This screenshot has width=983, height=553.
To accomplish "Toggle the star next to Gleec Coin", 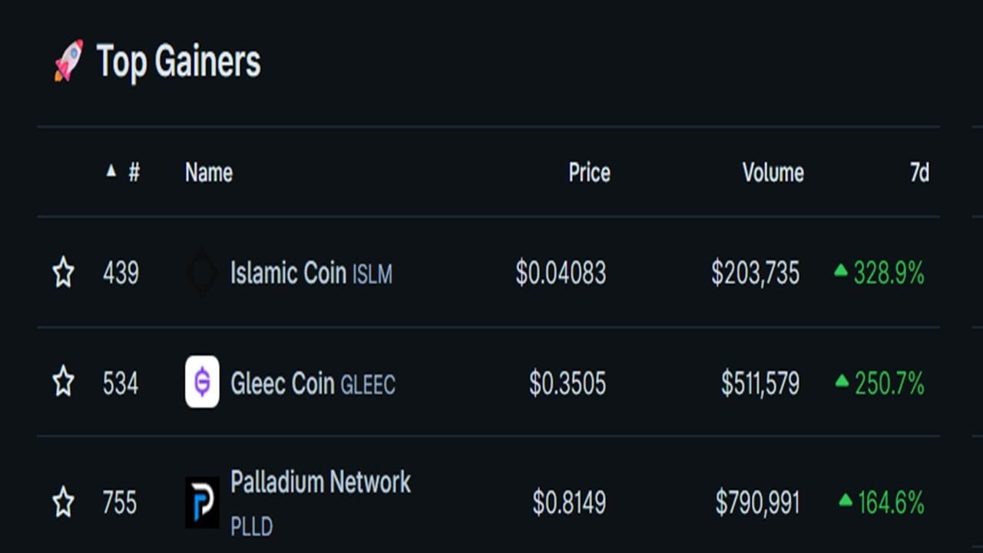I will pos(63,382).
